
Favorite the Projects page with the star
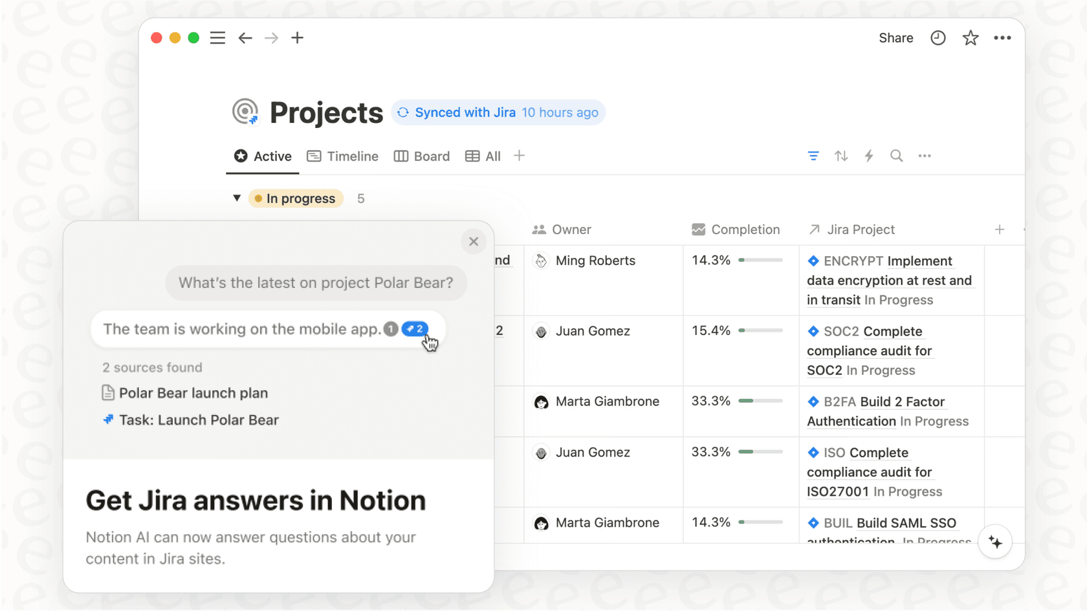click(x=971, y=38)
